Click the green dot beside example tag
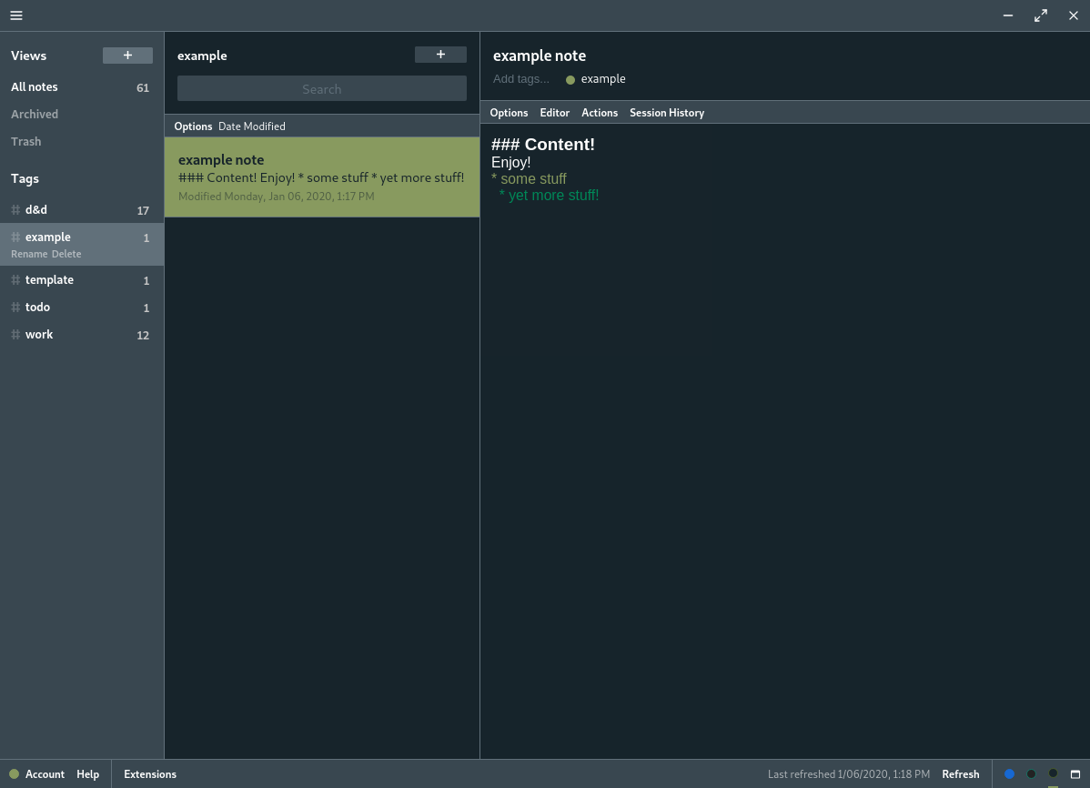Screen dimensions: 1090x788 pos(570,80)
